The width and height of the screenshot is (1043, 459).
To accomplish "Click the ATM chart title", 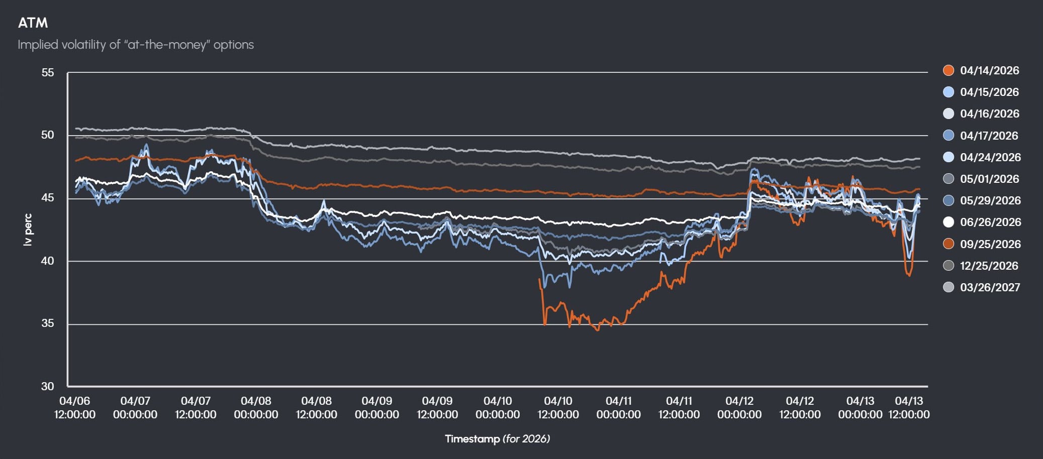I will [33, 23].
